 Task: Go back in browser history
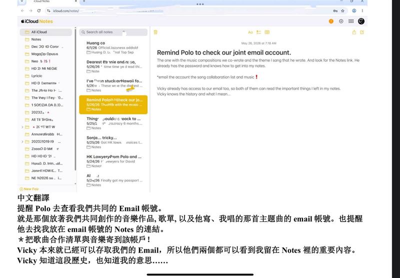(x=22, y=10)
